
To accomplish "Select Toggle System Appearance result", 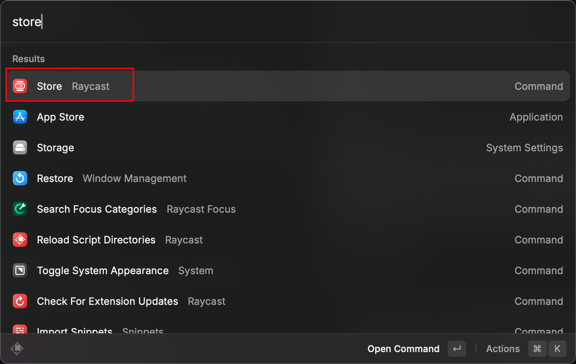I will tap(288, 270).
